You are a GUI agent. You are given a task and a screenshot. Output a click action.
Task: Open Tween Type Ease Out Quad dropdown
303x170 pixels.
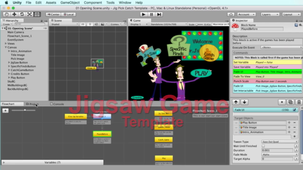280,142
